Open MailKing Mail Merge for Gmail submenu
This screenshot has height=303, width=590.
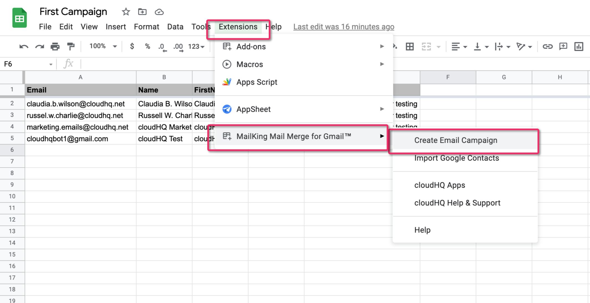click(x=304, y=136)
